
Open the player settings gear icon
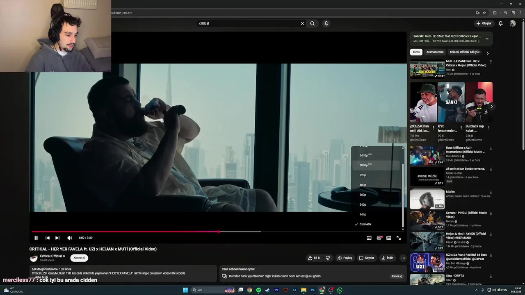pyautogui.click(x=379, y=238)
